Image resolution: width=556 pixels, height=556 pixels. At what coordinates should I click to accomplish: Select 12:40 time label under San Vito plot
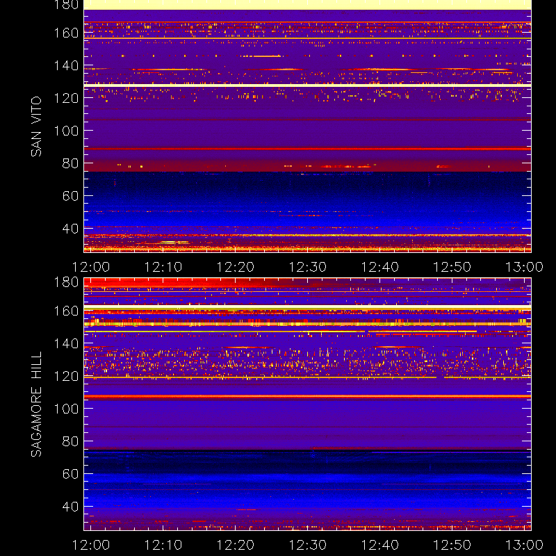[379, 267]
